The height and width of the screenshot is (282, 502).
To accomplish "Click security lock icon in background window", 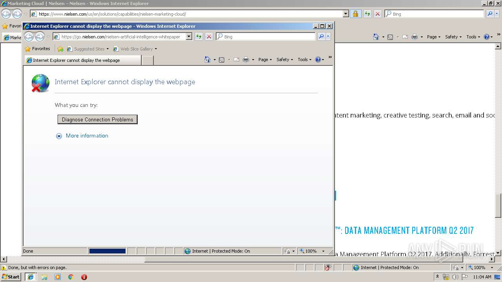I will (x=355, y=14).
